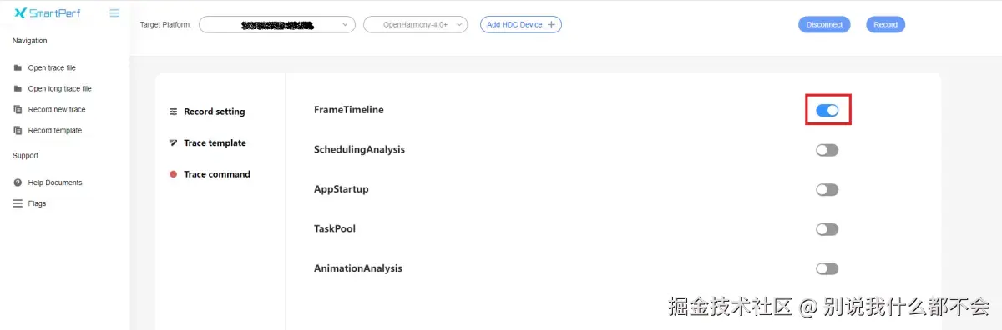Switch to the Trace template tab

pos(215,143)
